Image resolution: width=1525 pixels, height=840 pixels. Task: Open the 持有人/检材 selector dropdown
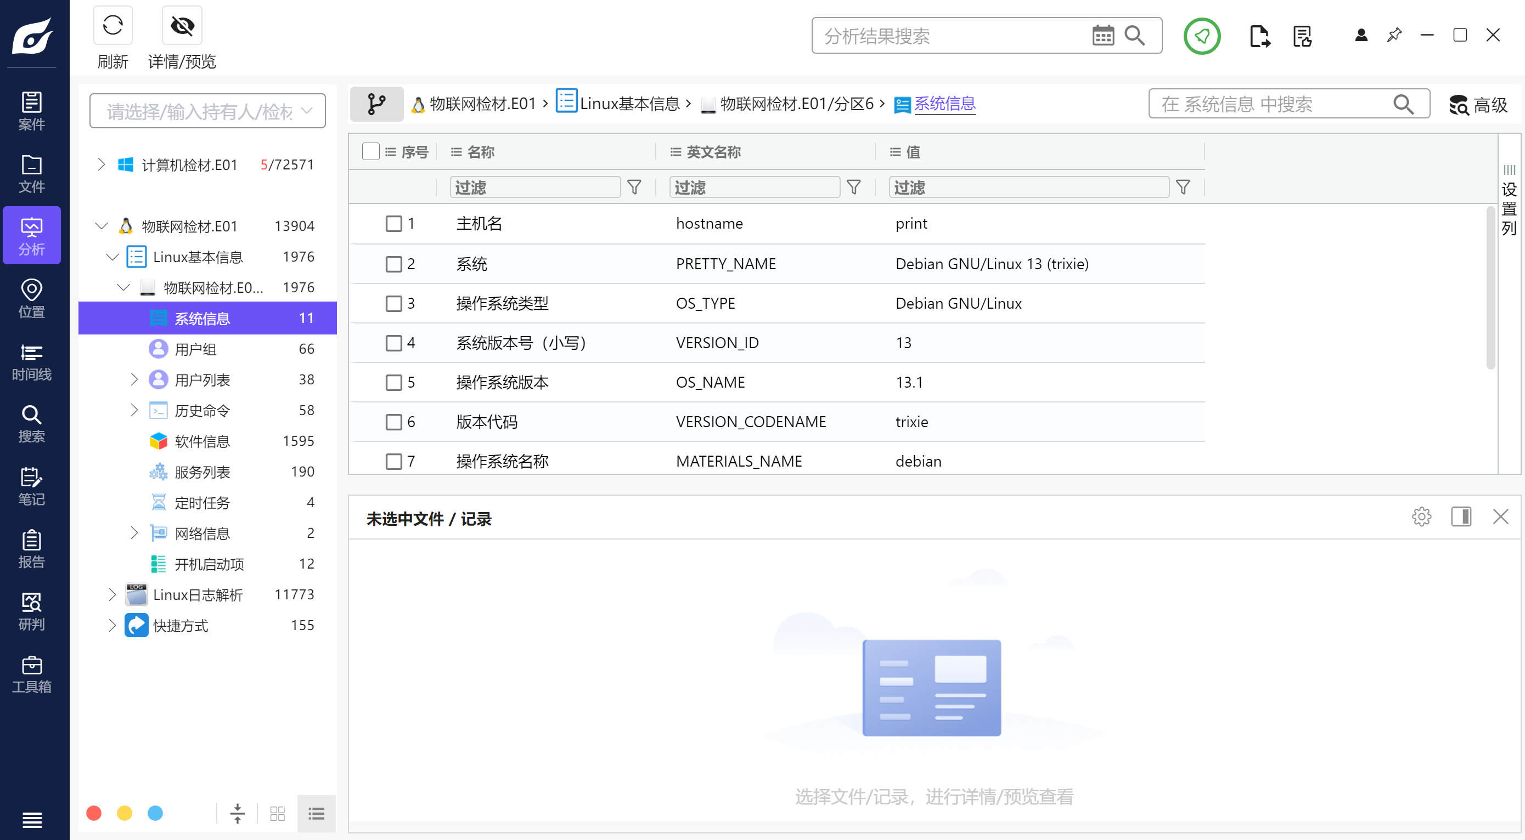207,111
